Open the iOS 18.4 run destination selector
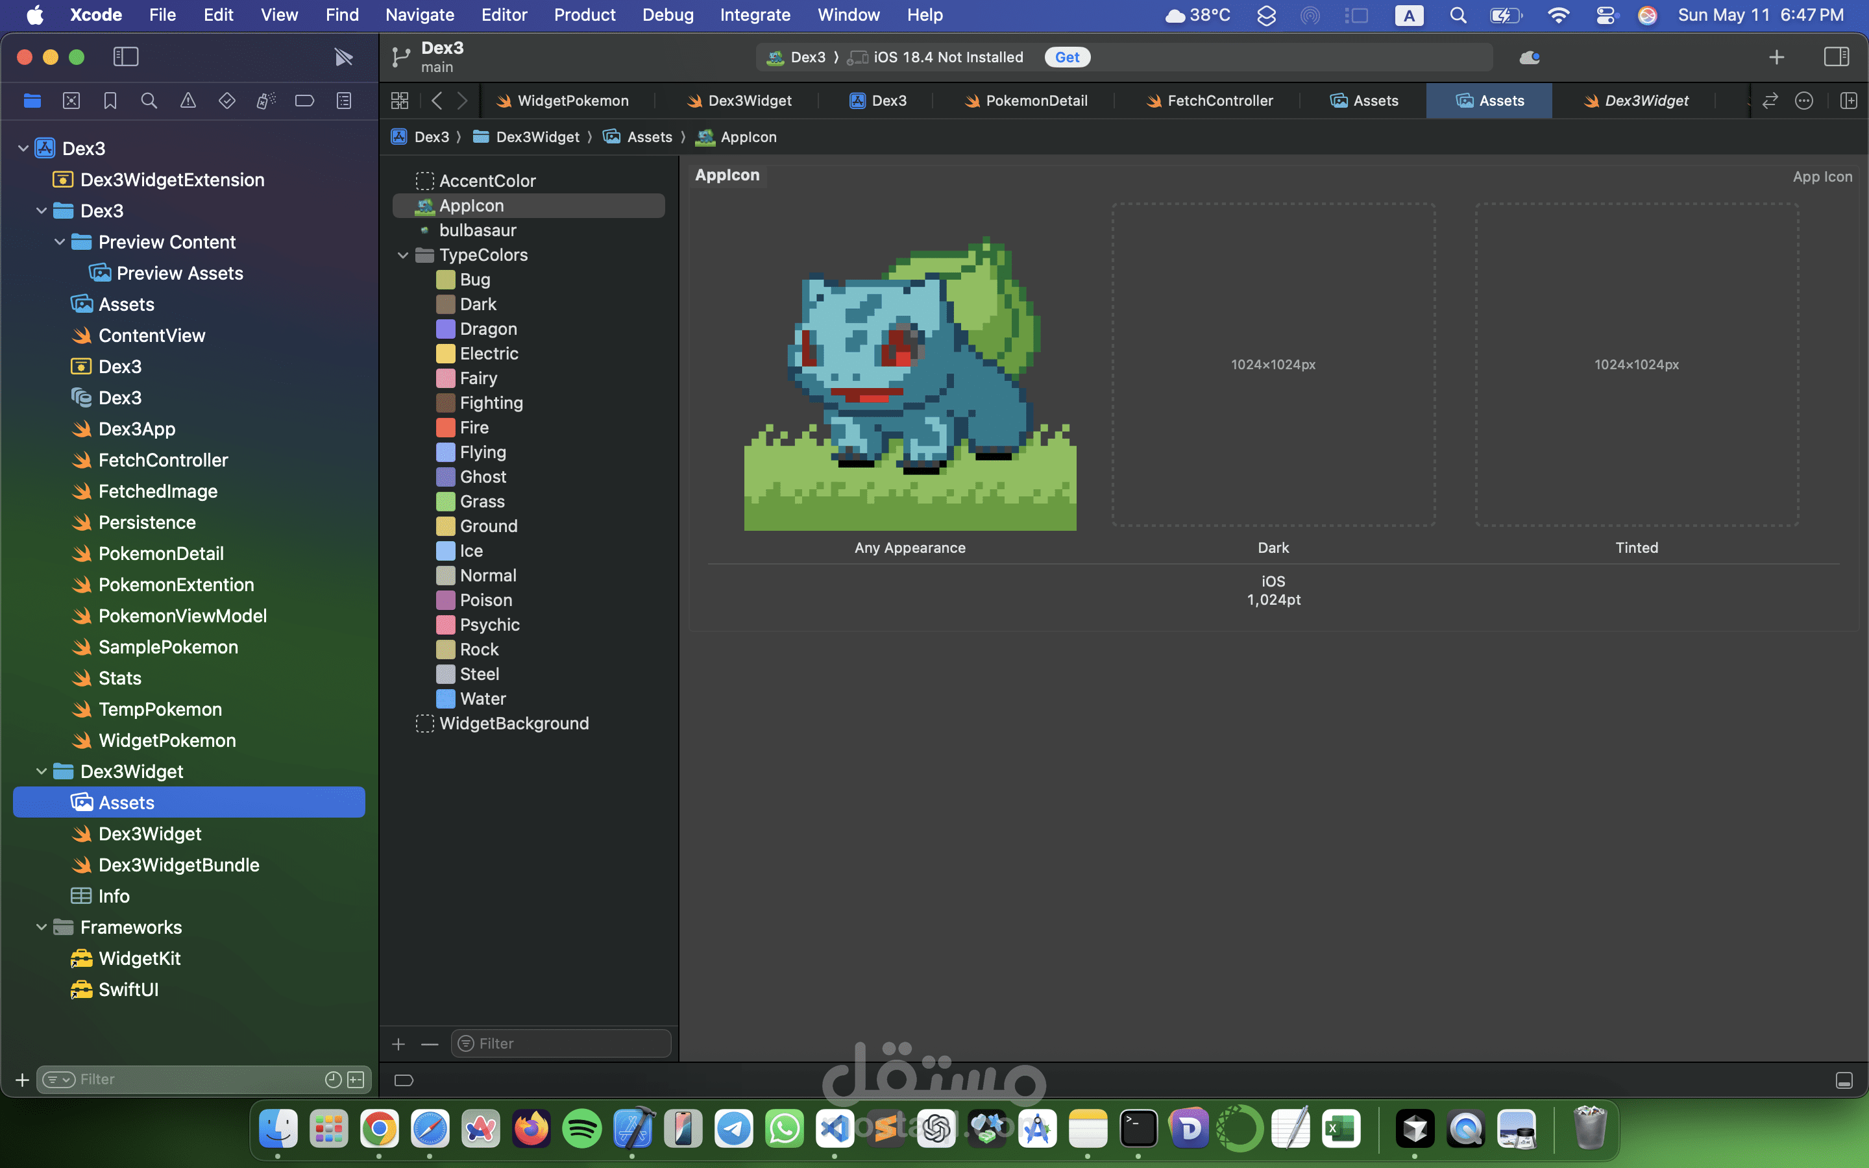Screen dimensions: 1869x1168 click(x=935, y=57)
